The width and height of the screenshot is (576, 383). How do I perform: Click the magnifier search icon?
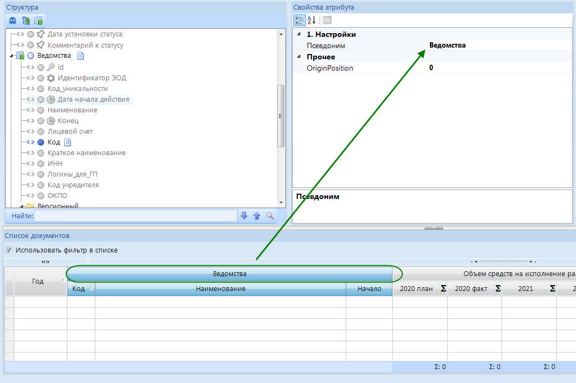pos(270,216)
